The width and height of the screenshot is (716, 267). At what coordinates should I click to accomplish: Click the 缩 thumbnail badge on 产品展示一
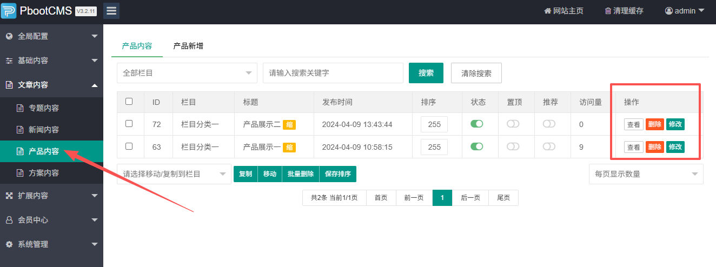(x=289, y=147)
